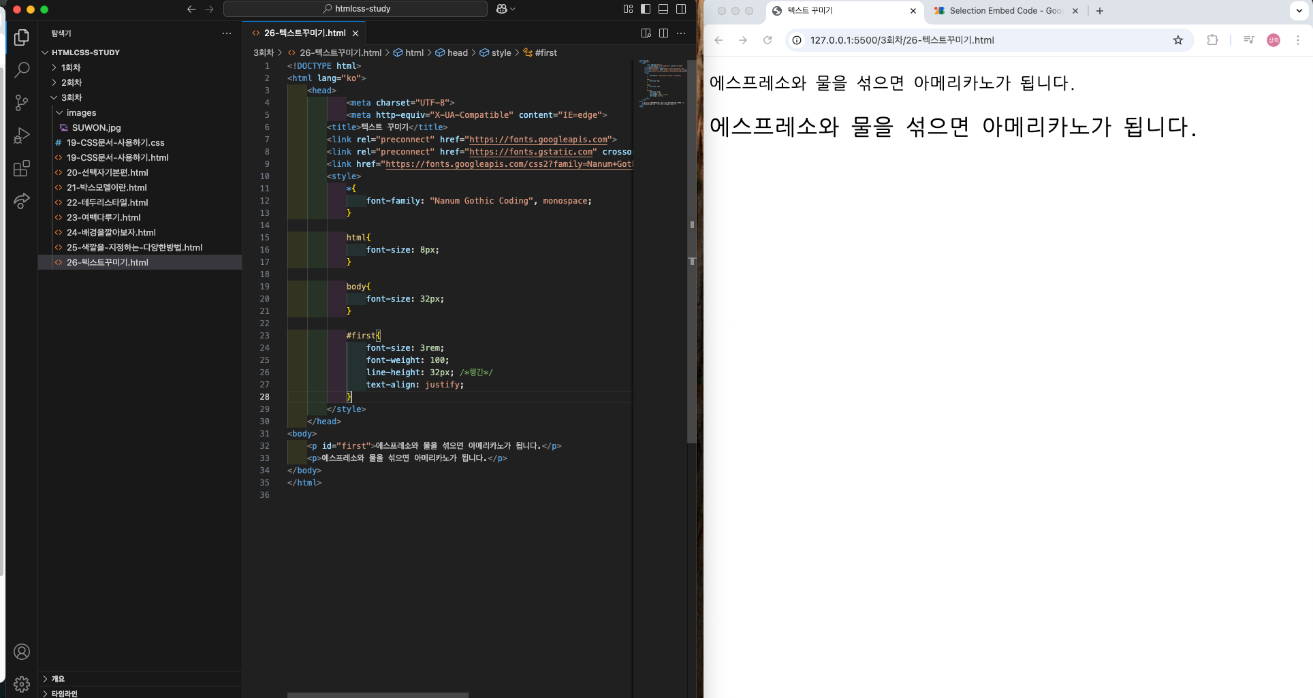Open the Accounts menu icon
Screen dimensions: 1313x698
(x=22, y=652)
